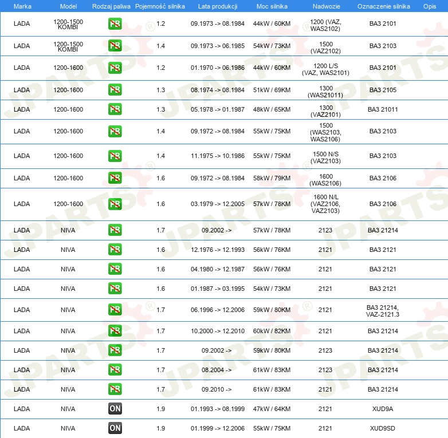Click petrol icon in 1200-1500 KOMBI 1.2 row
This screenshot has height=438, width=448.
(x=115, y=23)
